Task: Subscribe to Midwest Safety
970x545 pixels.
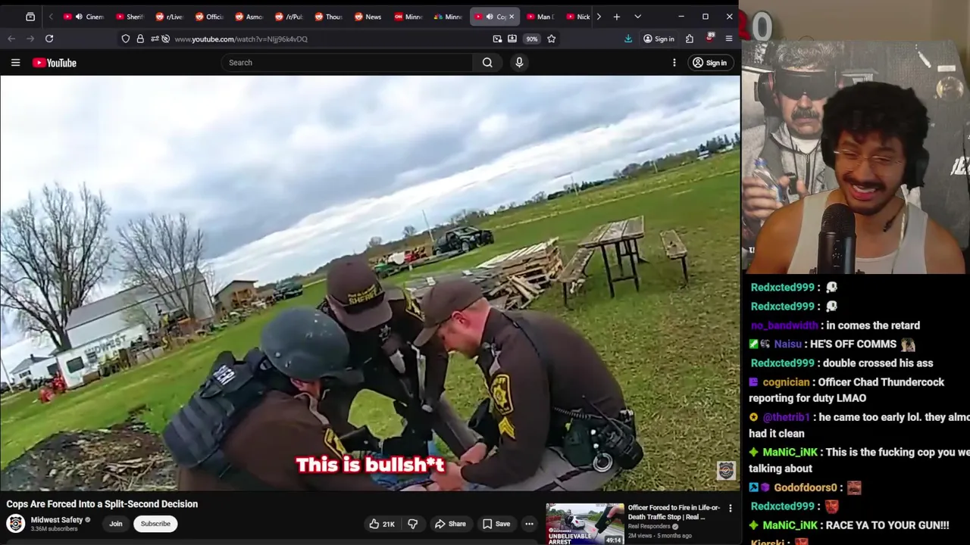Action: click(155, 524)
